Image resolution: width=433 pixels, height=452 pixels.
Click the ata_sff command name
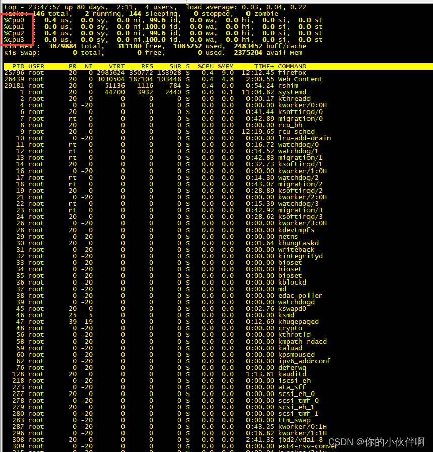[x=292, y=387]
